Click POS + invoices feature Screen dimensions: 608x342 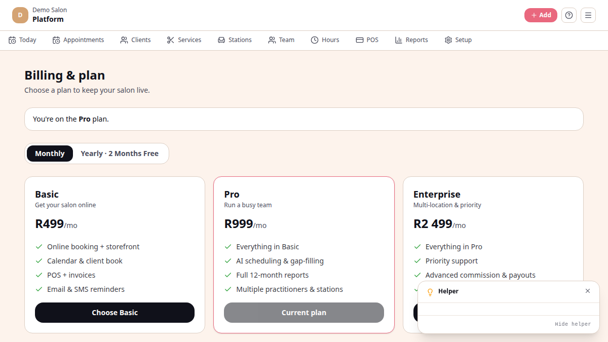click(x=71, y=275)
